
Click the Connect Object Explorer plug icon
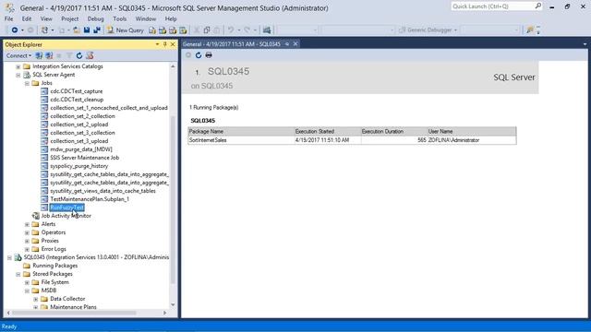coord(39,55)
